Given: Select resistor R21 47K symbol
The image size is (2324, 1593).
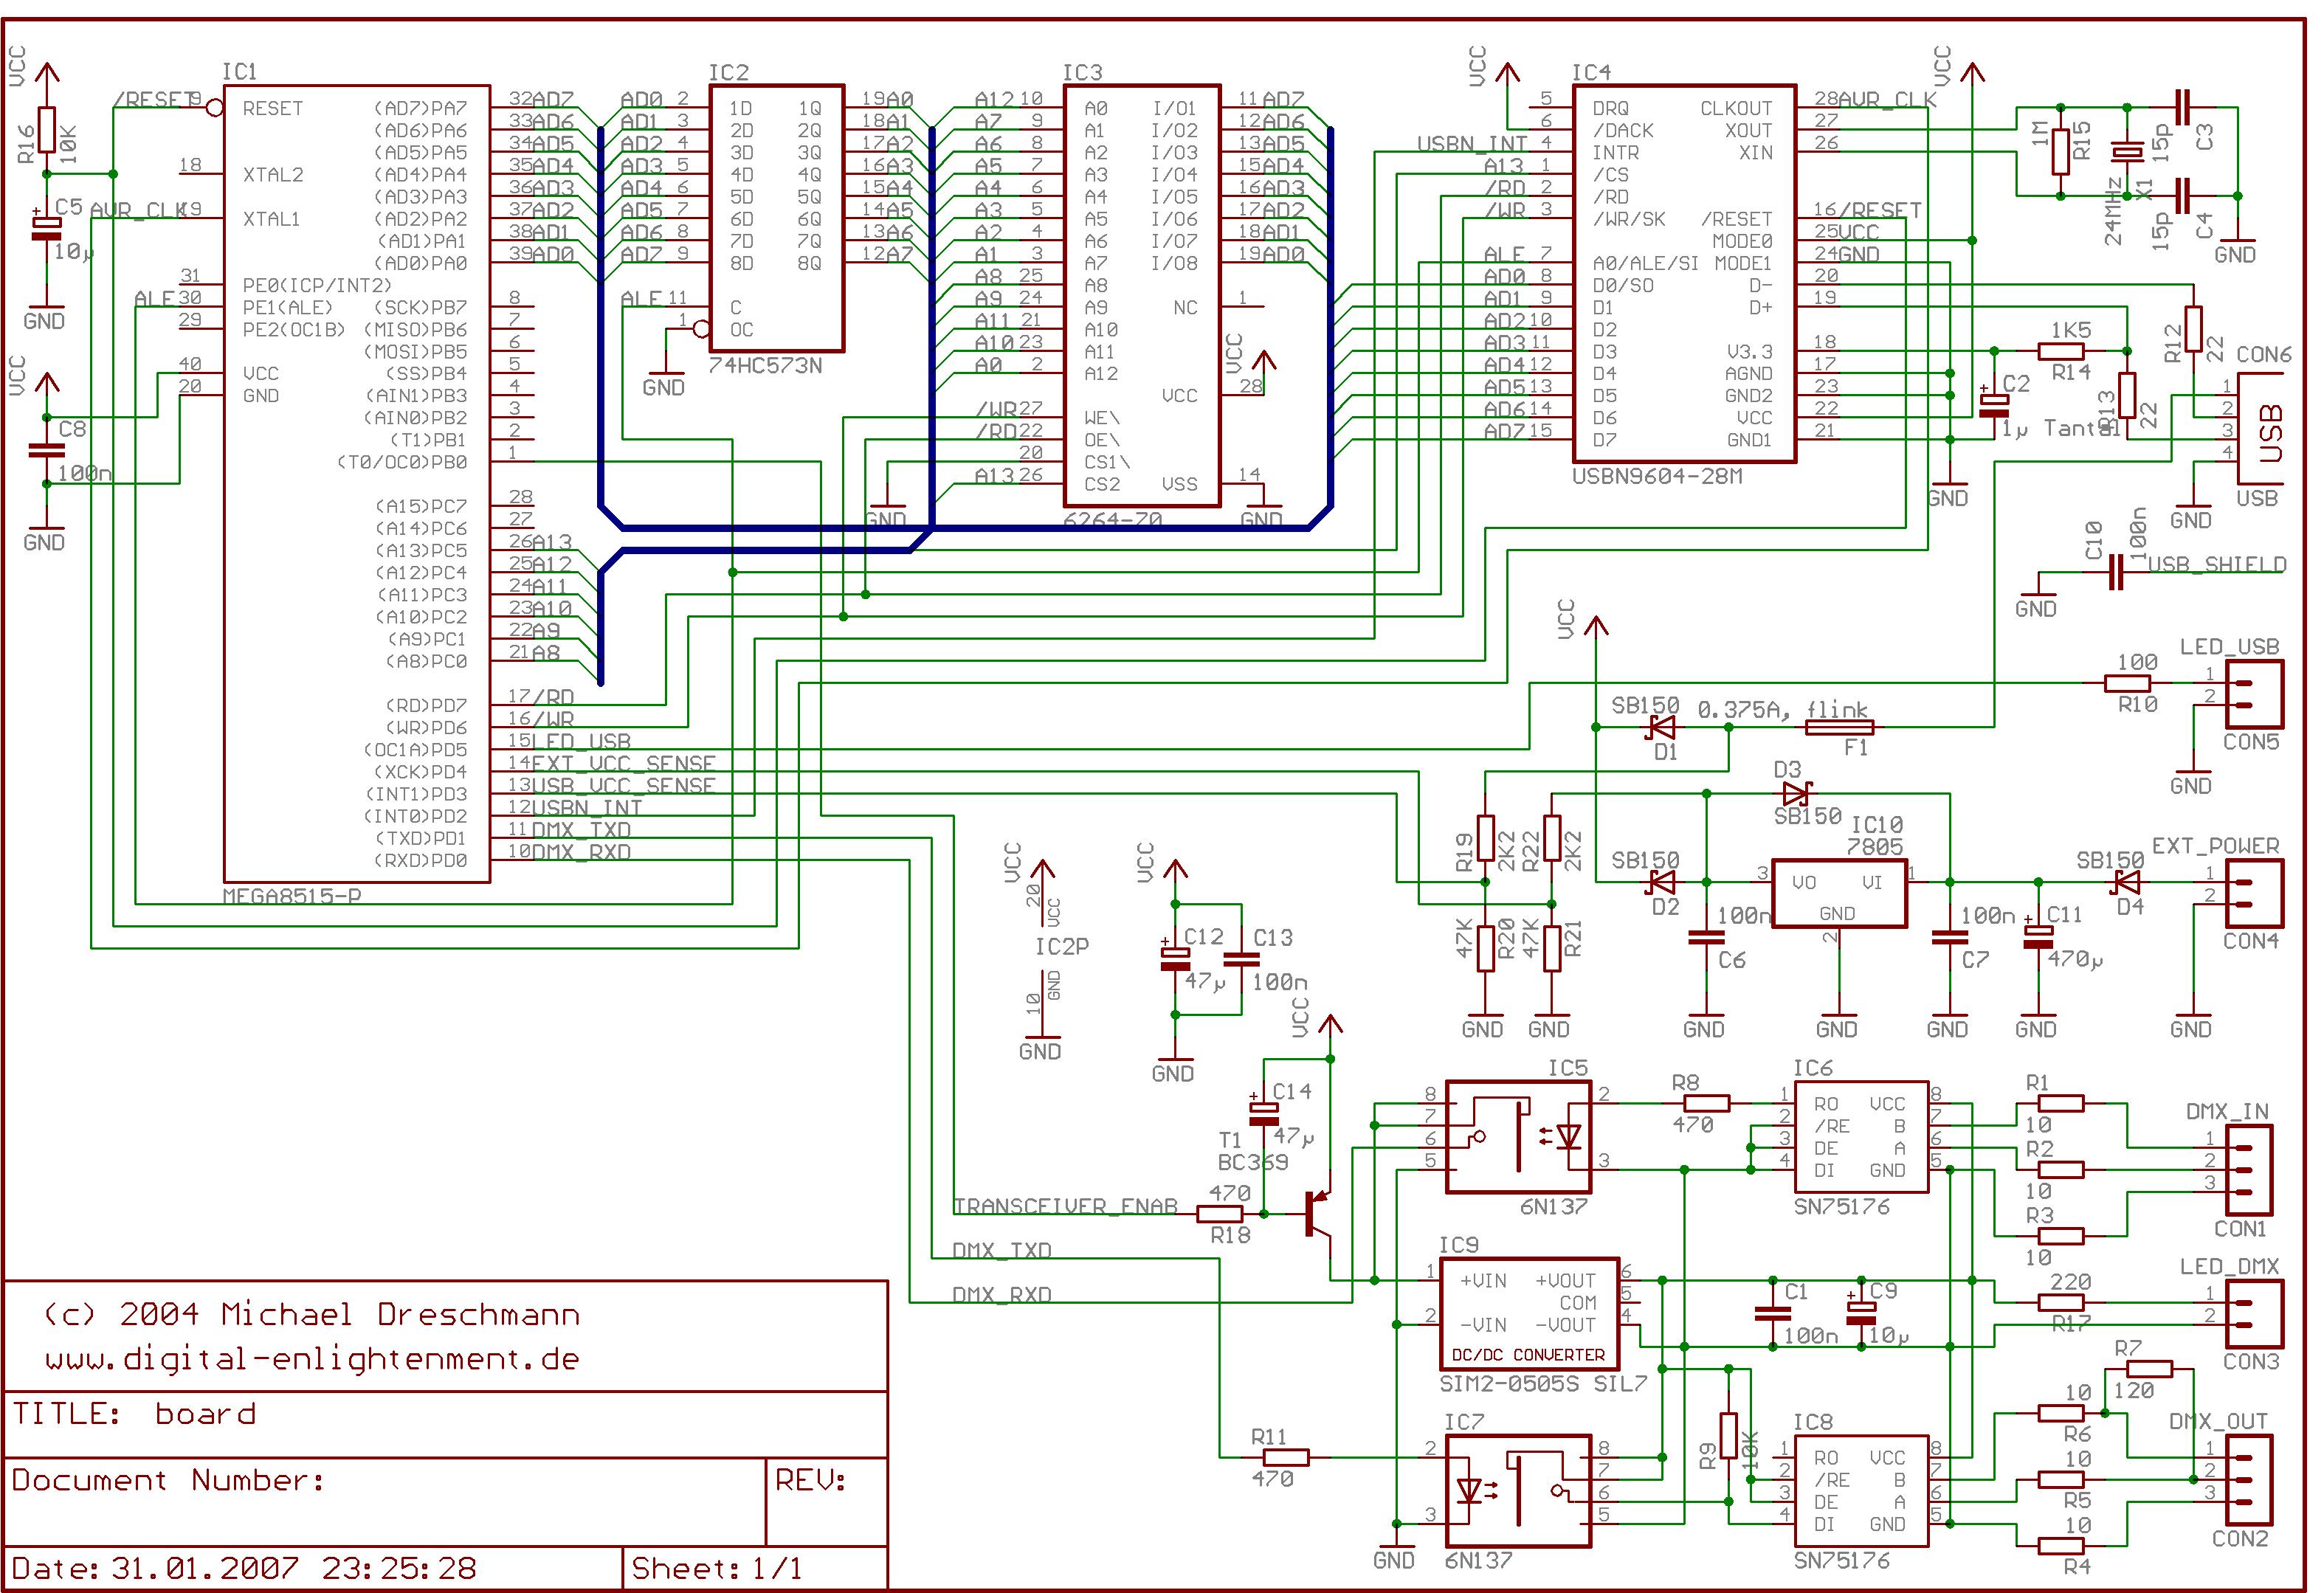Looking at the screenshot, I should [x=1551, y=948].
